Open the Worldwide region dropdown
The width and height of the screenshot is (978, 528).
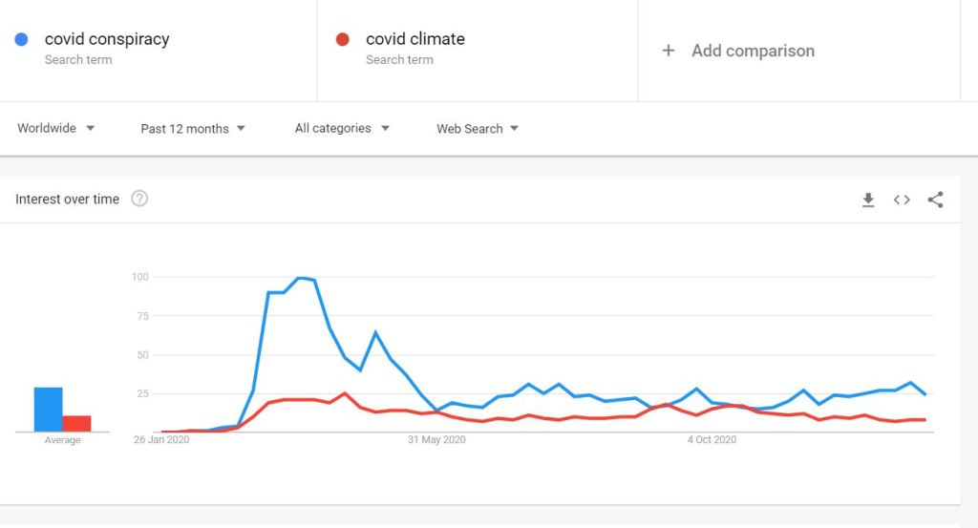pyautogui.click(x=56, y=128)
